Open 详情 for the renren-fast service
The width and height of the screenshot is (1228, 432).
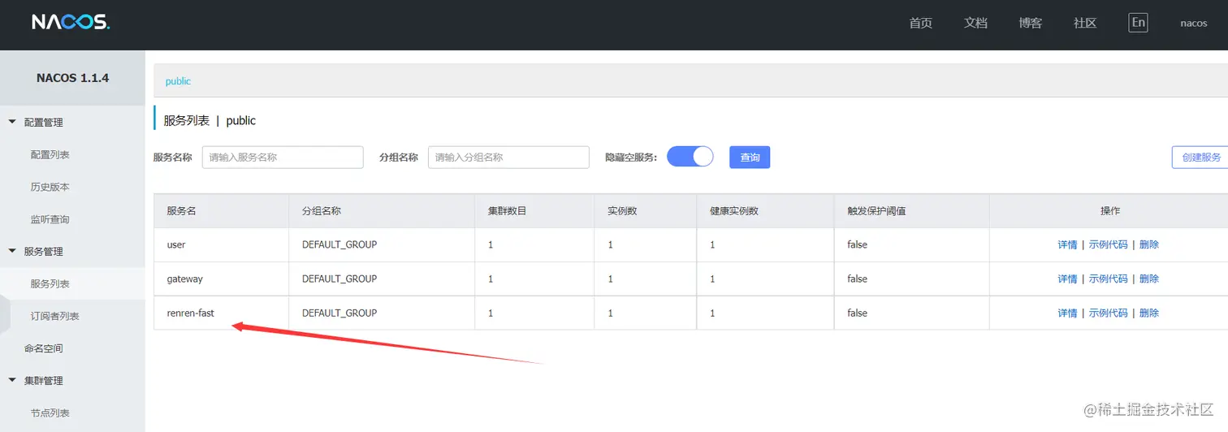pyautogui.click(x=1067, y=313)
